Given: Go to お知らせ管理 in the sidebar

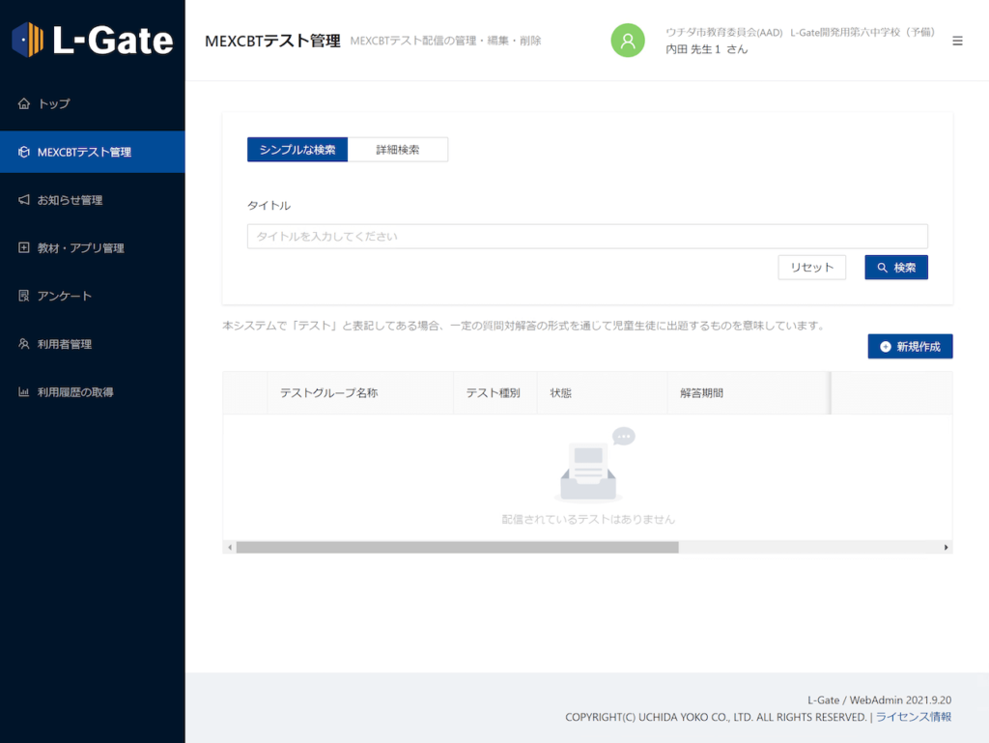Looking at the screenshot, I should tap(70, 200).
